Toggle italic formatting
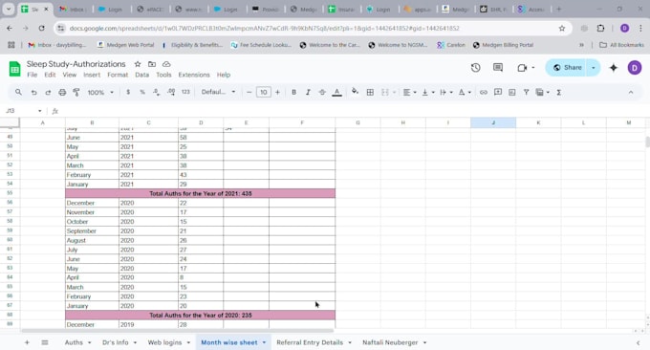This screenshot has width=650, height=350. [x=308, y=92]
